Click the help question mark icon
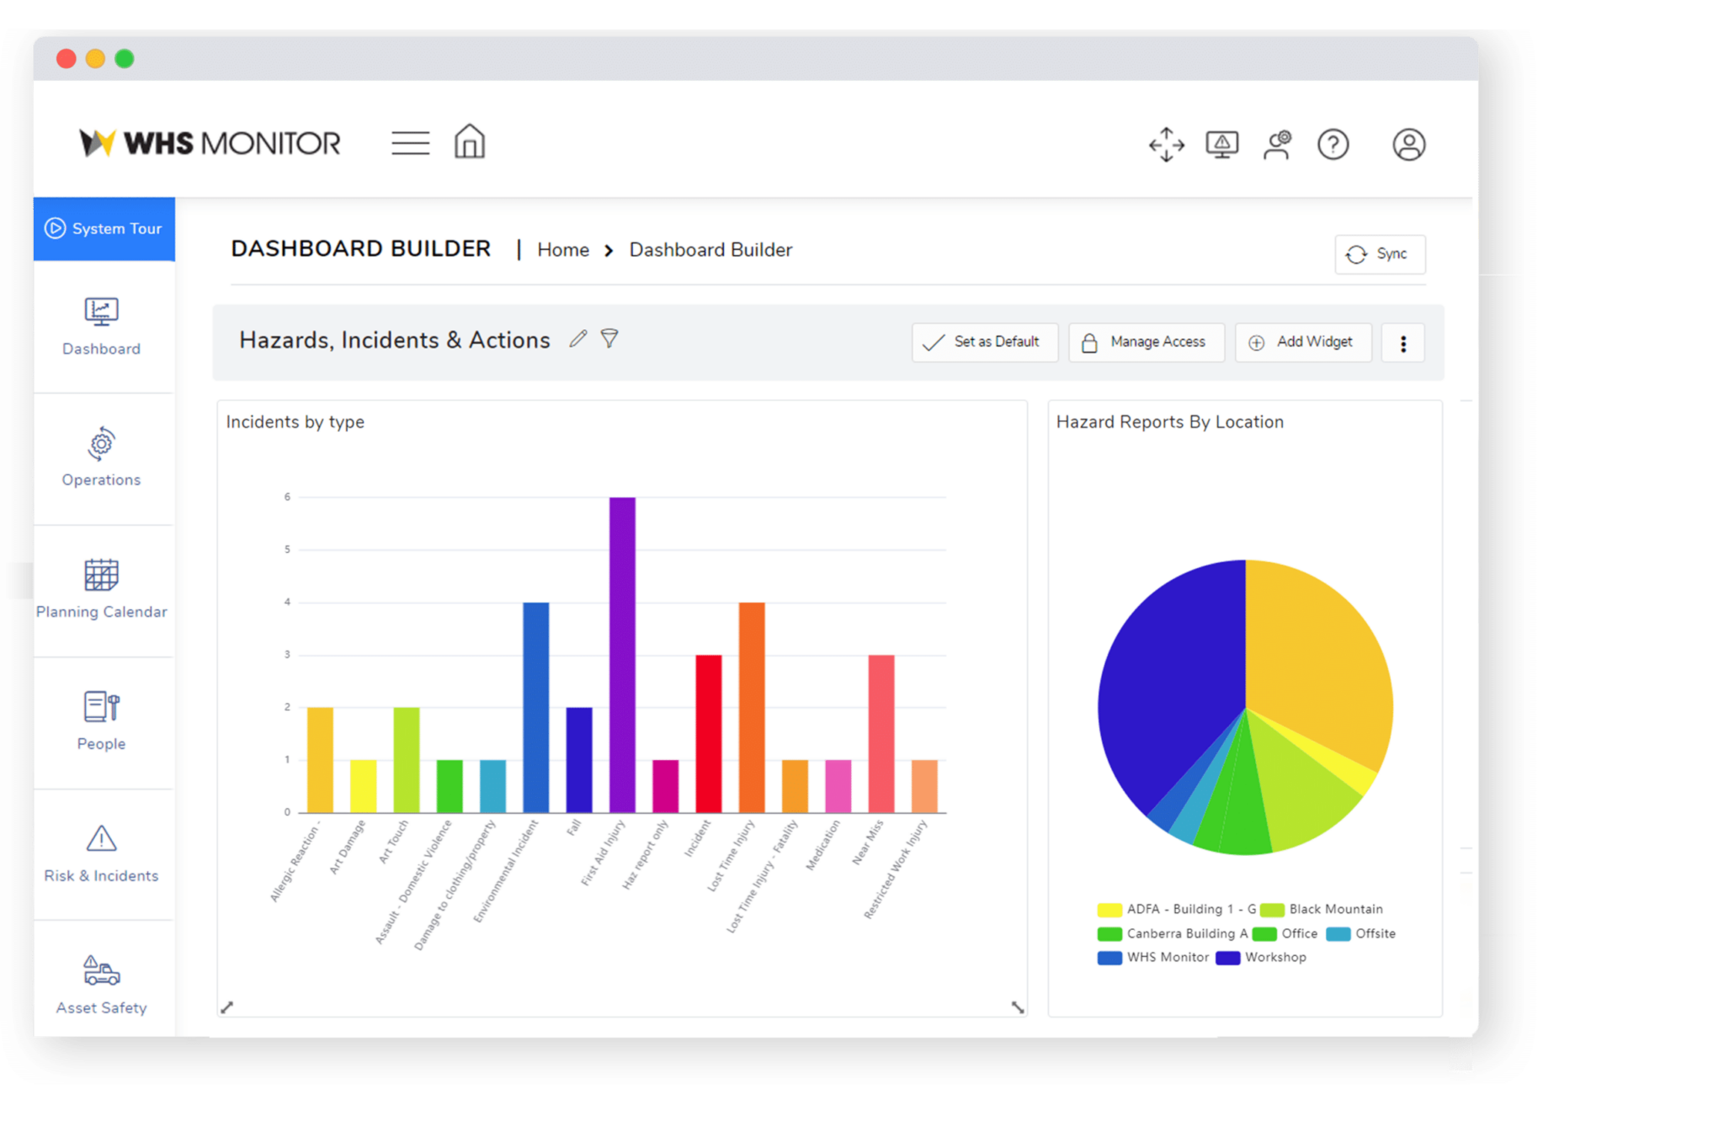The height and width of the screenshot is (1121, 1724). pyautogui.click(x=1333, y=144)
